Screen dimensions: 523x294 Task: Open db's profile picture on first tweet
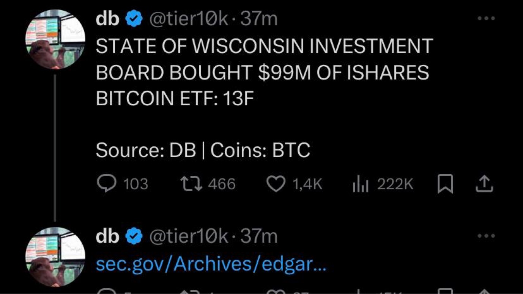56,39
